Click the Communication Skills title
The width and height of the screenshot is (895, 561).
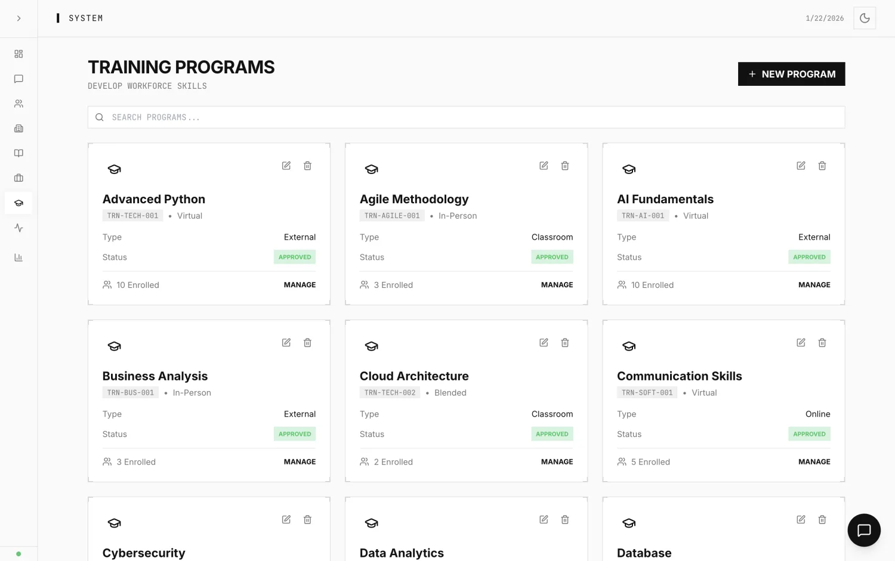[680, 376]
